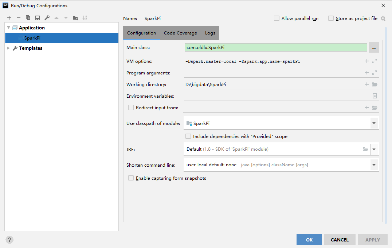Click the APPLY button
Image resolution: width=392 pixels, height=248 pixels.
point(372,240)
